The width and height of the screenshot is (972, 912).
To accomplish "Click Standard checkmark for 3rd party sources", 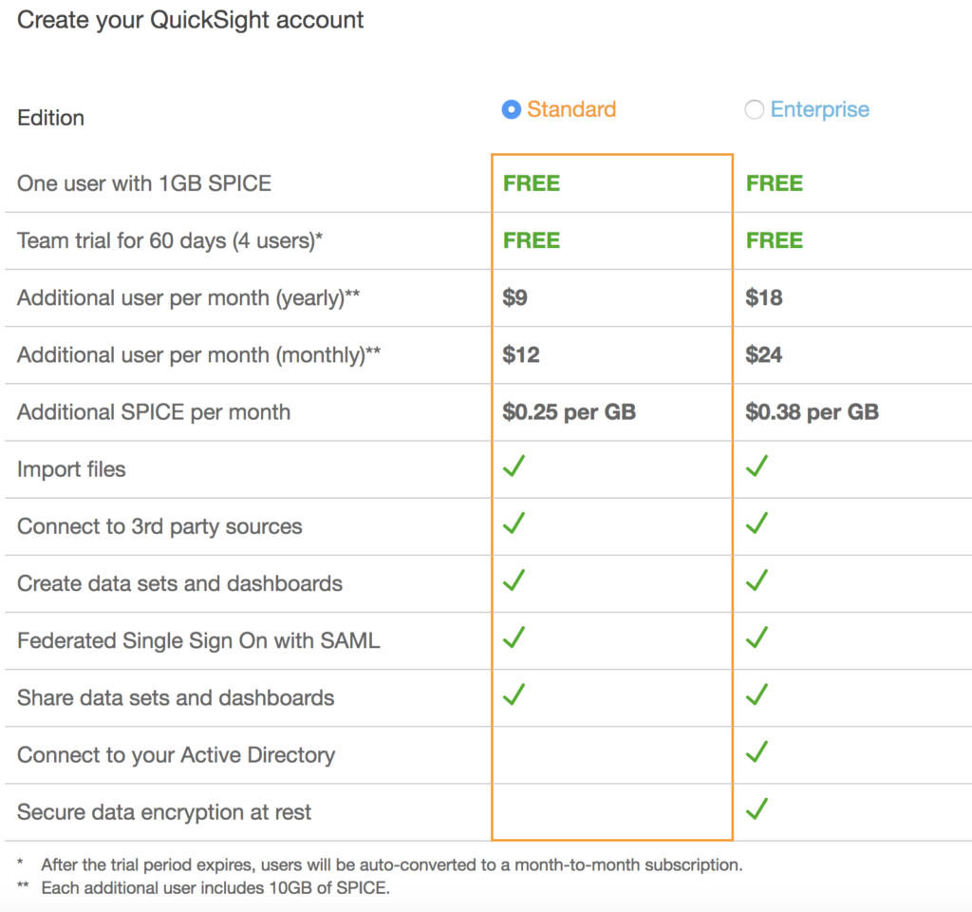I will tap(514, 523).
